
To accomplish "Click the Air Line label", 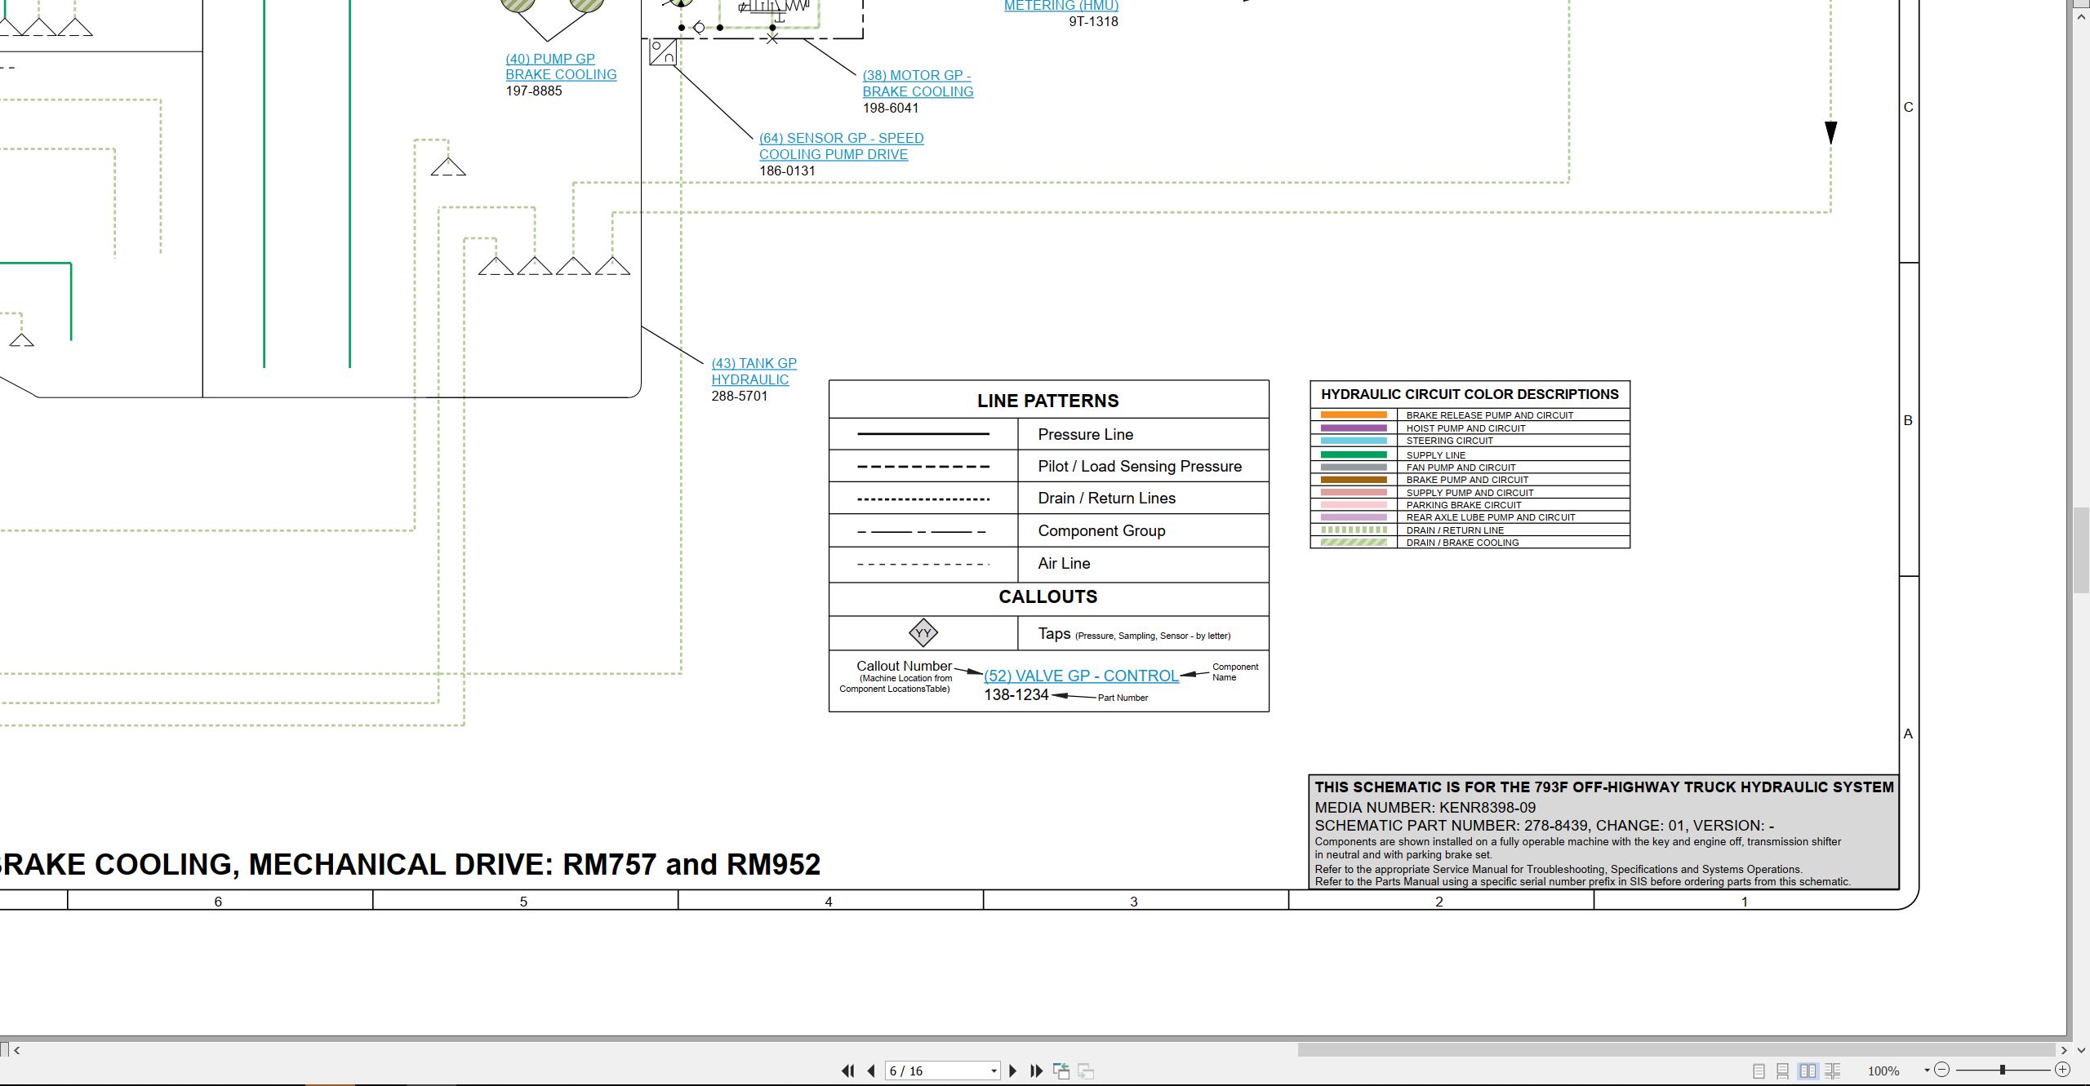I will [1064, 563].
